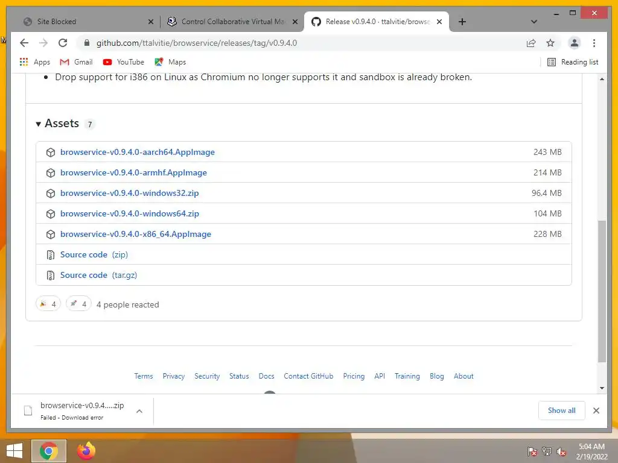The height and width of the screenshot is (463, 618).
Task: Open the Reading list panel
Action: click(x=573, y=62)
